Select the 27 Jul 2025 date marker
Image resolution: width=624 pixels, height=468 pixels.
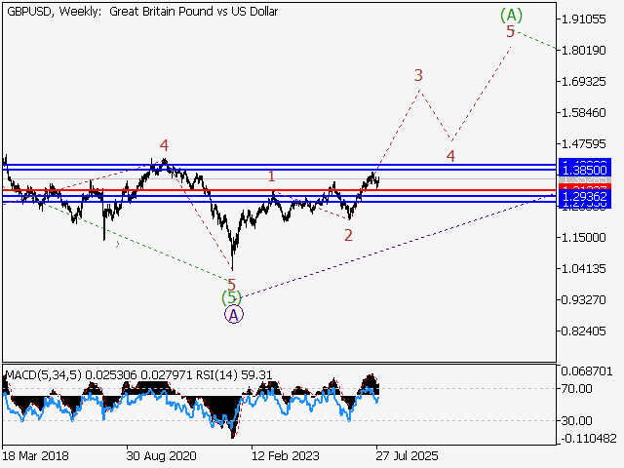point(409,455)
